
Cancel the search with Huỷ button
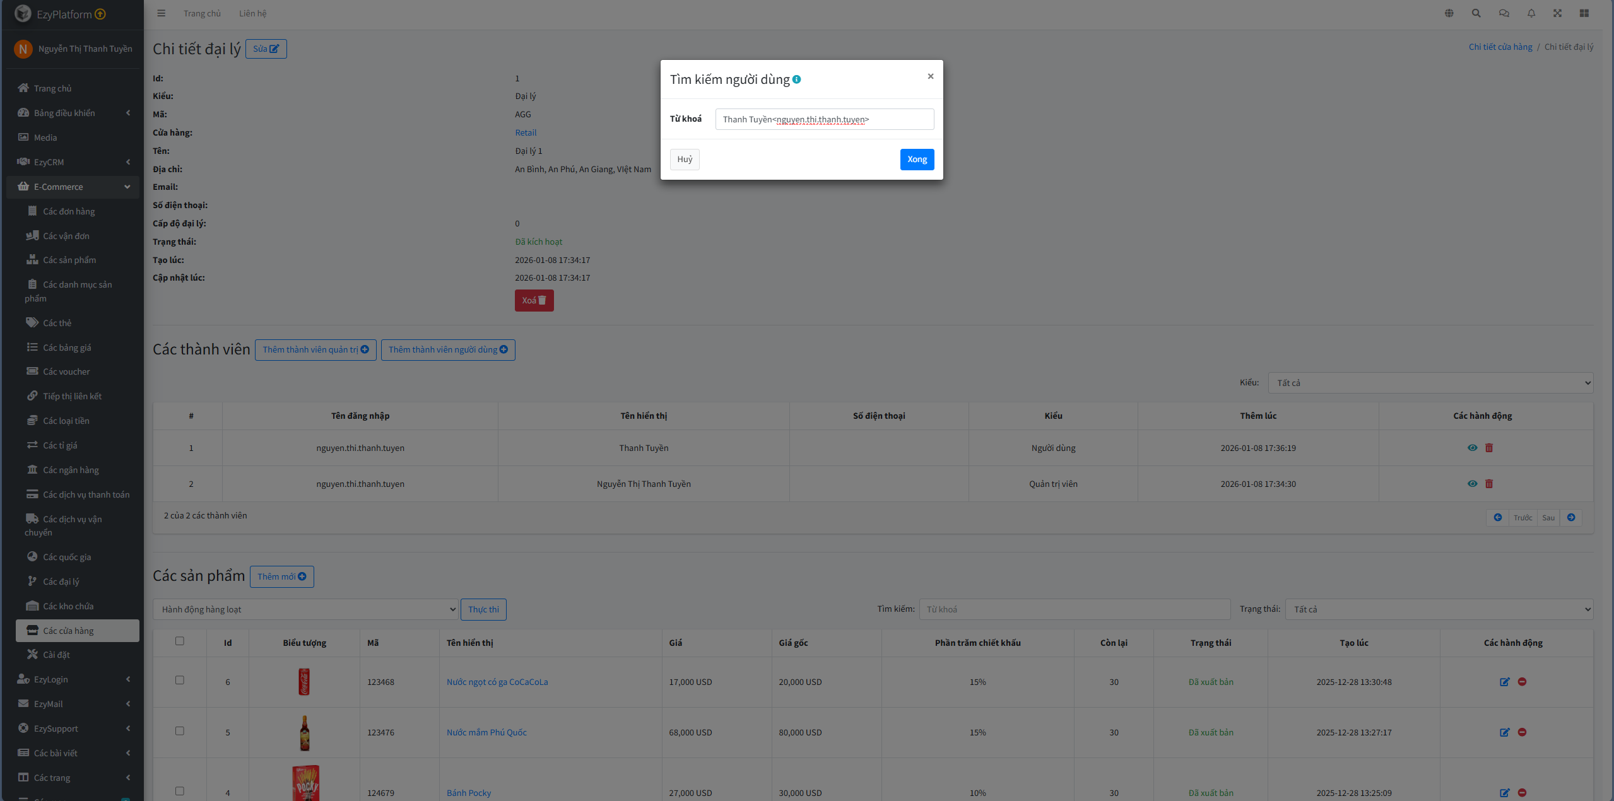coord(685,160)
